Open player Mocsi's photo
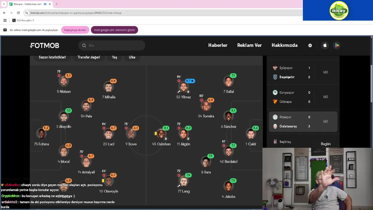 pyautogui.click(x=64, y=151)
